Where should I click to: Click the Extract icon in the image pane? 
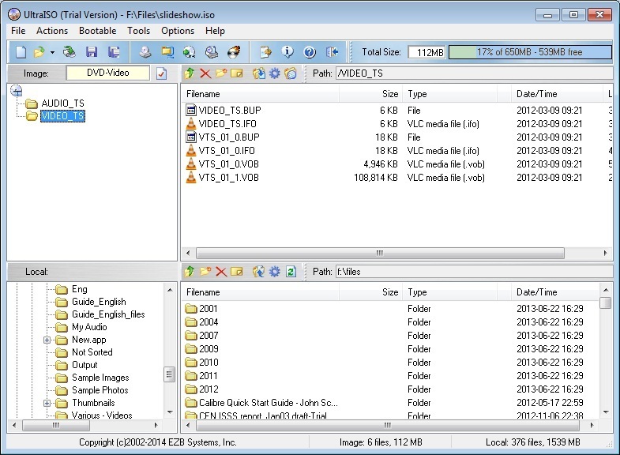point(259,73)
